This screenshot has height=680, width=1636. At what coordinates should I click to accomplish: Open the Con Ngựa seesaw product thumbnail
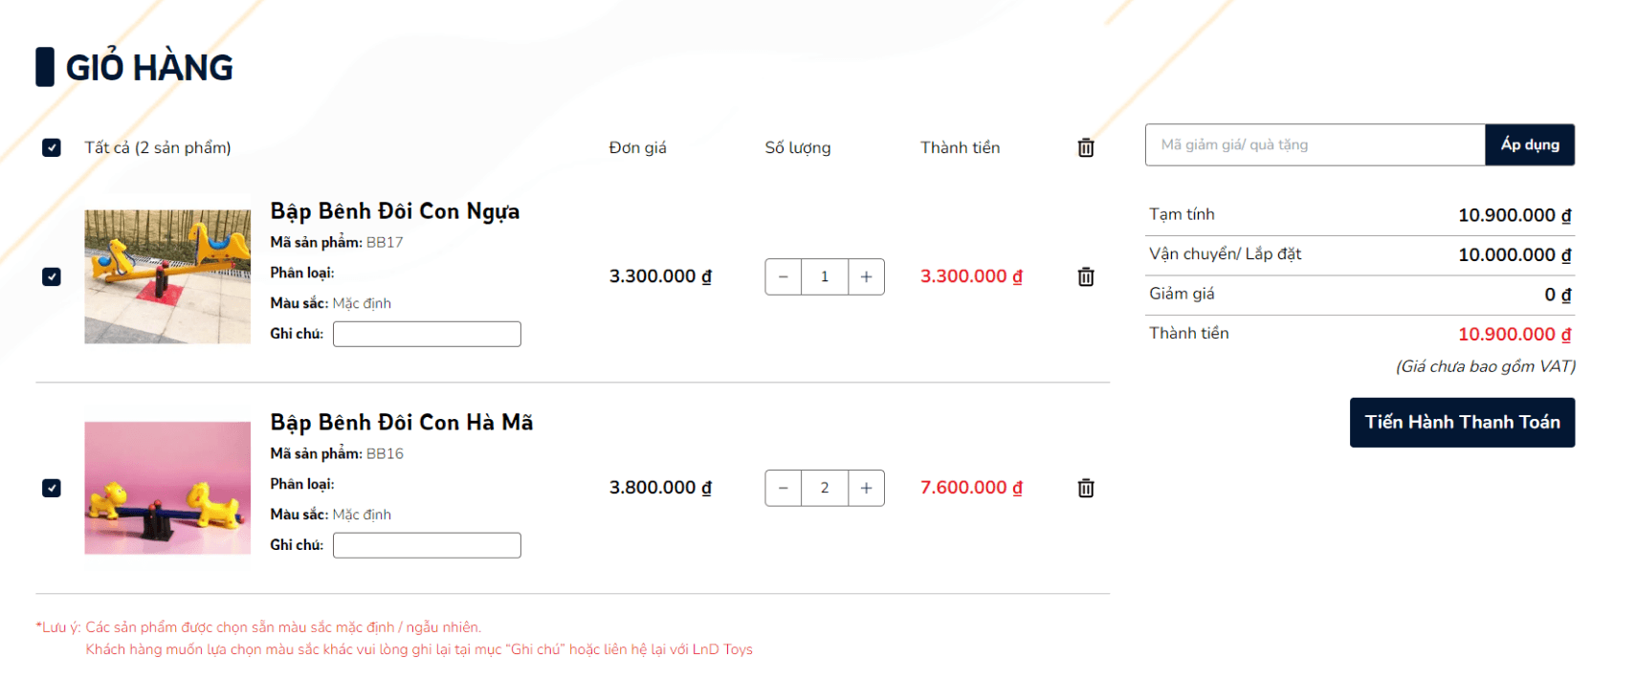[167, 276]
